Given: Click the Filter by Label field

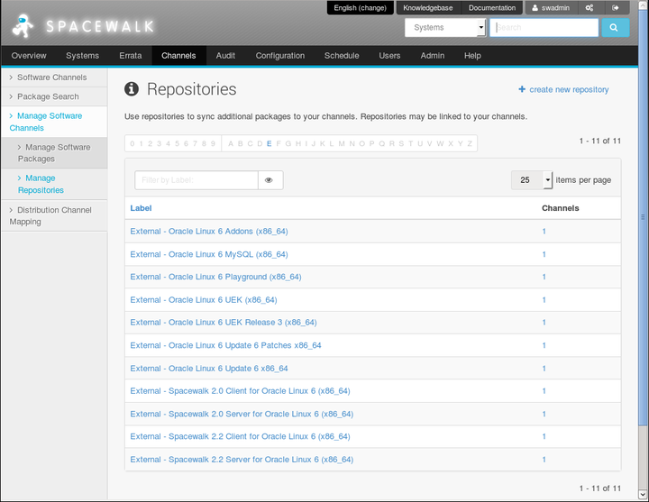Looking at the screenshot, I should tap(197, 180).
